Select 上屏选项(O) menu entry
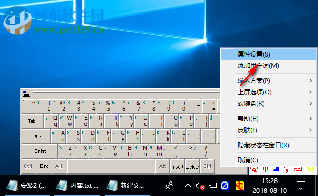The height and width of the screenshot is (196, 318). coord(269,92)
